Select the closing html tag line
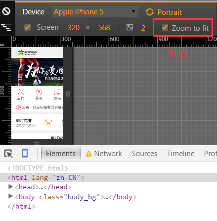 click(x=21, y=206)
